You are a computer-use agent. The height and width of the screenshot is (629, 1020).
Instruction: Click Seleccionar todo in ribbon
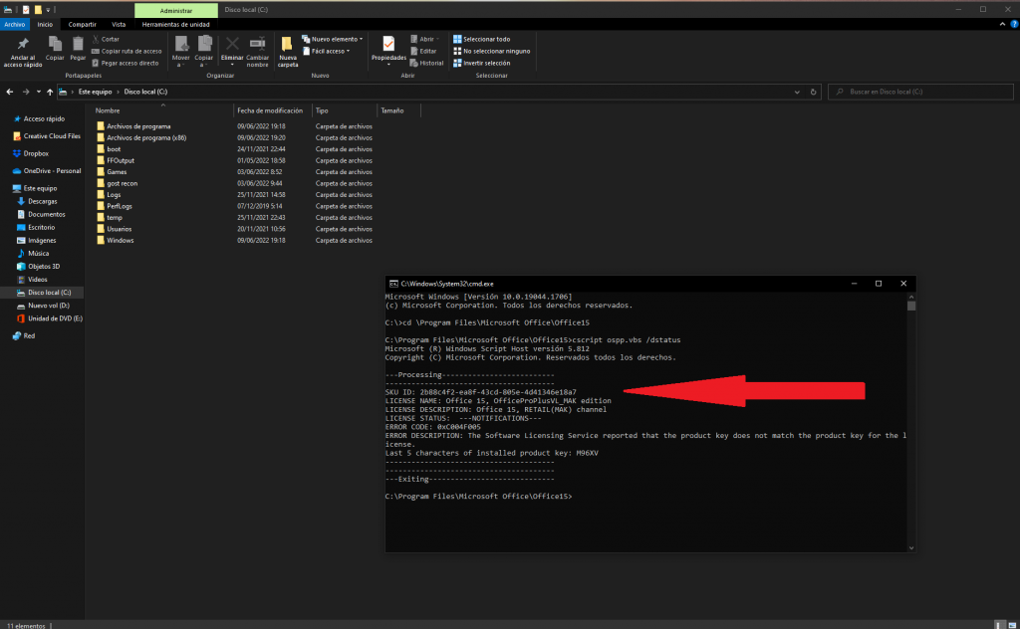click(485, 39)
